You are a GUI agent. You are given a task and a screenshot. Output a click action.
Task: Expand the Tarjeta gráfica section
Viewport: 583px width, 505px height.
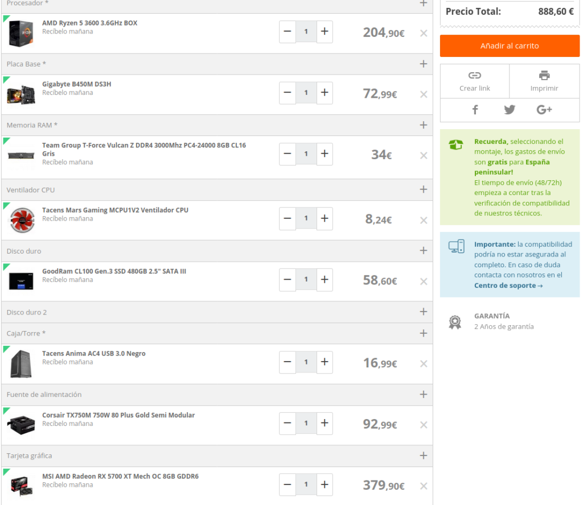[424, 456]
